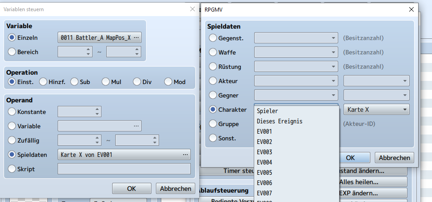Choose the Div operation
Image resolution: width=432 pixels, height=202 pixels.
(x=137, y=82)
